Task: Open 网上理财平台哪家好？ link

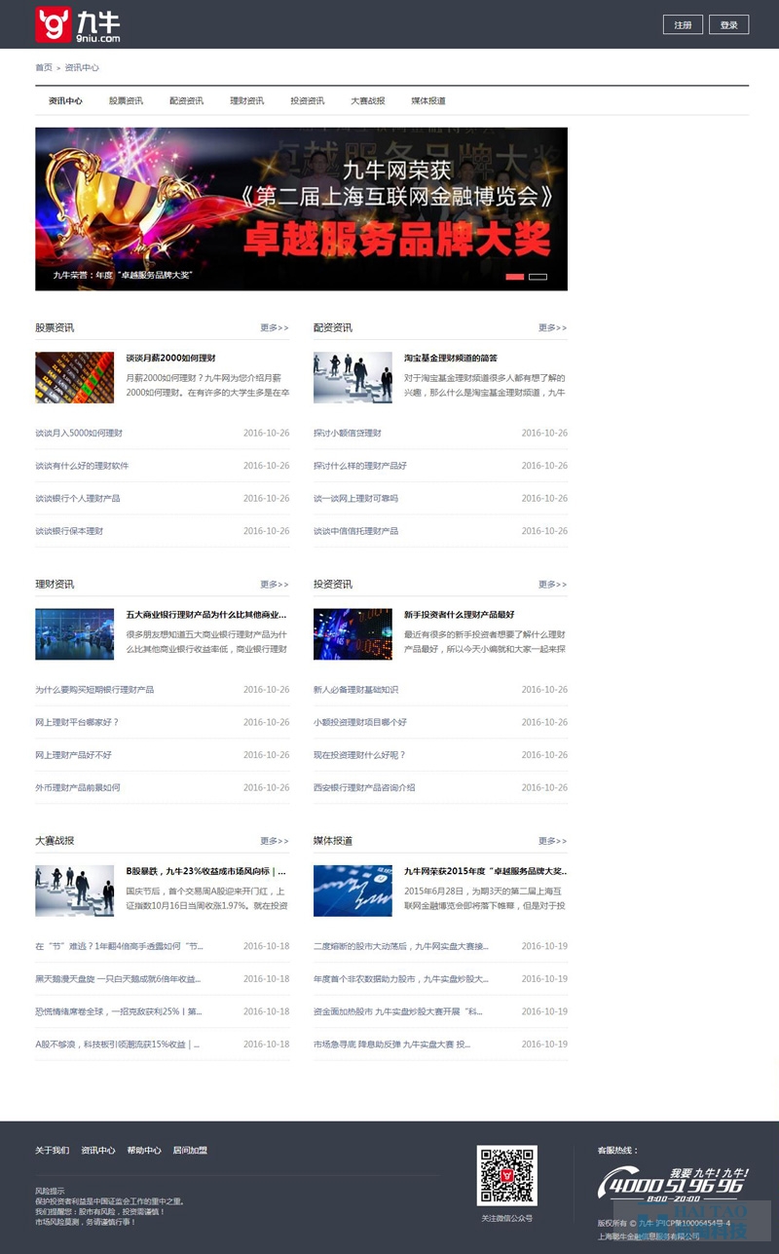Action: pos(77,723)
